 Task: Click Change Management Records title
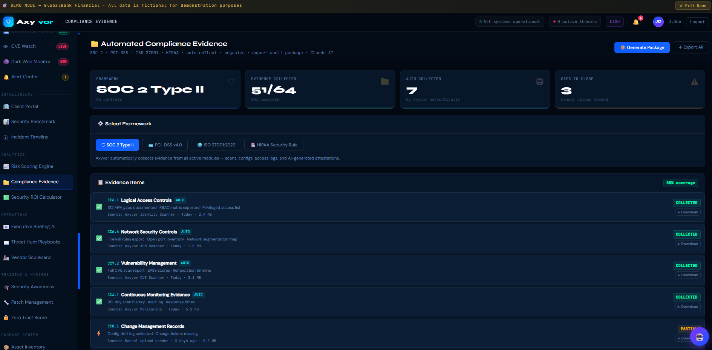coord(153,326)
